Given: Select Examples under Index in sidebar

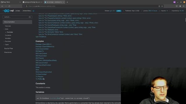Looking at the screenshot, I should click(10, 32).
